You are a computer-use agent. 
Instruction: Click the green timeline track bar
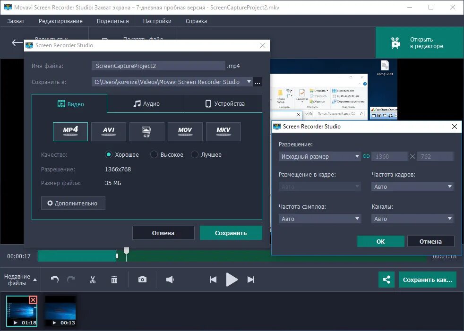click(x=232, y=256)
